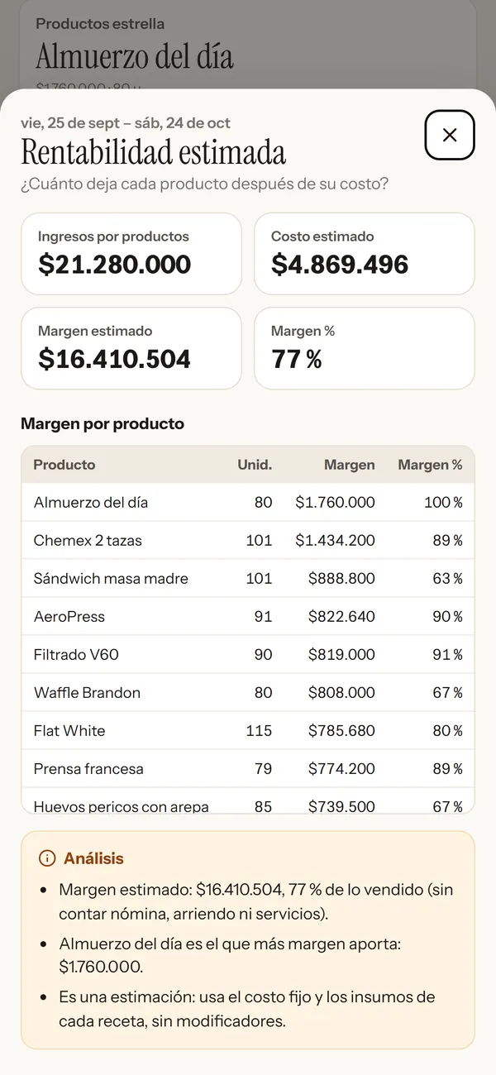Sort by the Unid. column header
The image size is (496, 1075).
pos(255,465)
